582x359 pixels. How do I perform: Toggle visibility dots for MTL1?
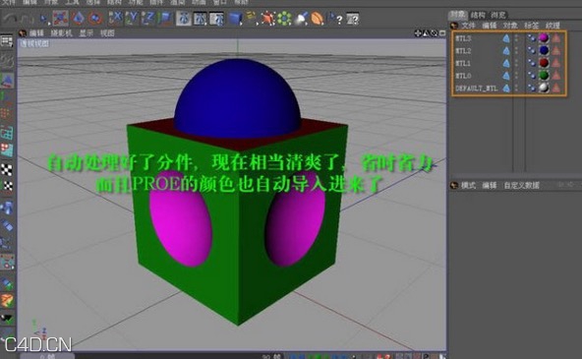tap(516, 63)
